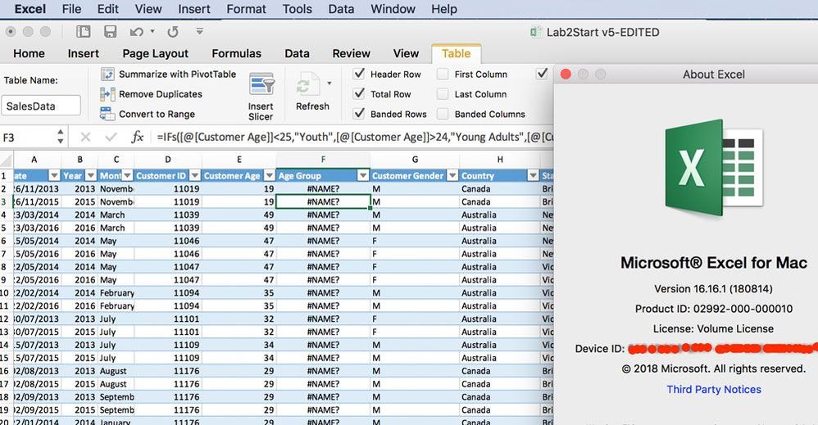Open the Date column filter dropdown
This screenshot has height=425, width=818.
coord(54,176)
